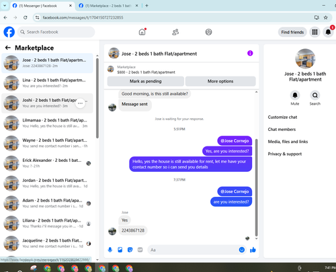Open the install app icon in address bar
Screen dimensions: 336x272
point(317,17)
